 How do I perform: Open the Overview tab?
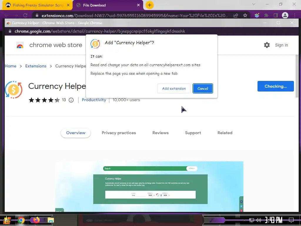76,133
